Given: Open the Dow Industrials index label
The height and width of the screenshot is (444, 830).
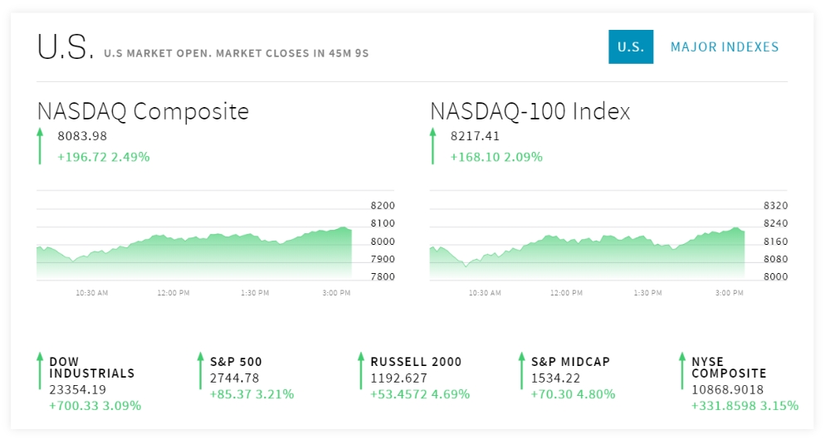Looking at the screenshot, I should (x=92, y=368).
